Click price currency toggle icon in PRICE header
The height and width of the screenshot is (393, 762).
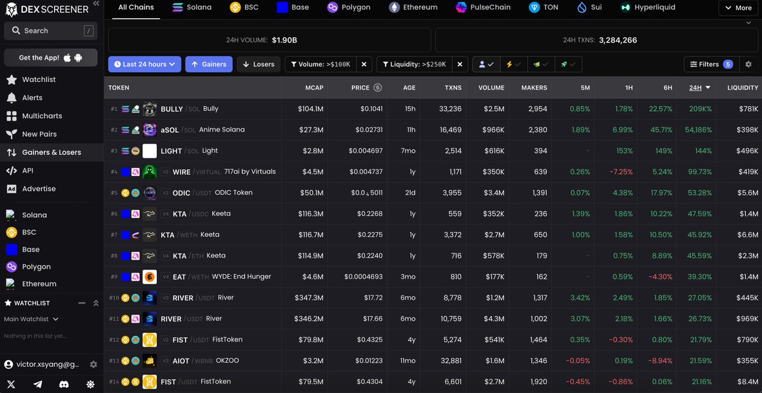[378, 88]
